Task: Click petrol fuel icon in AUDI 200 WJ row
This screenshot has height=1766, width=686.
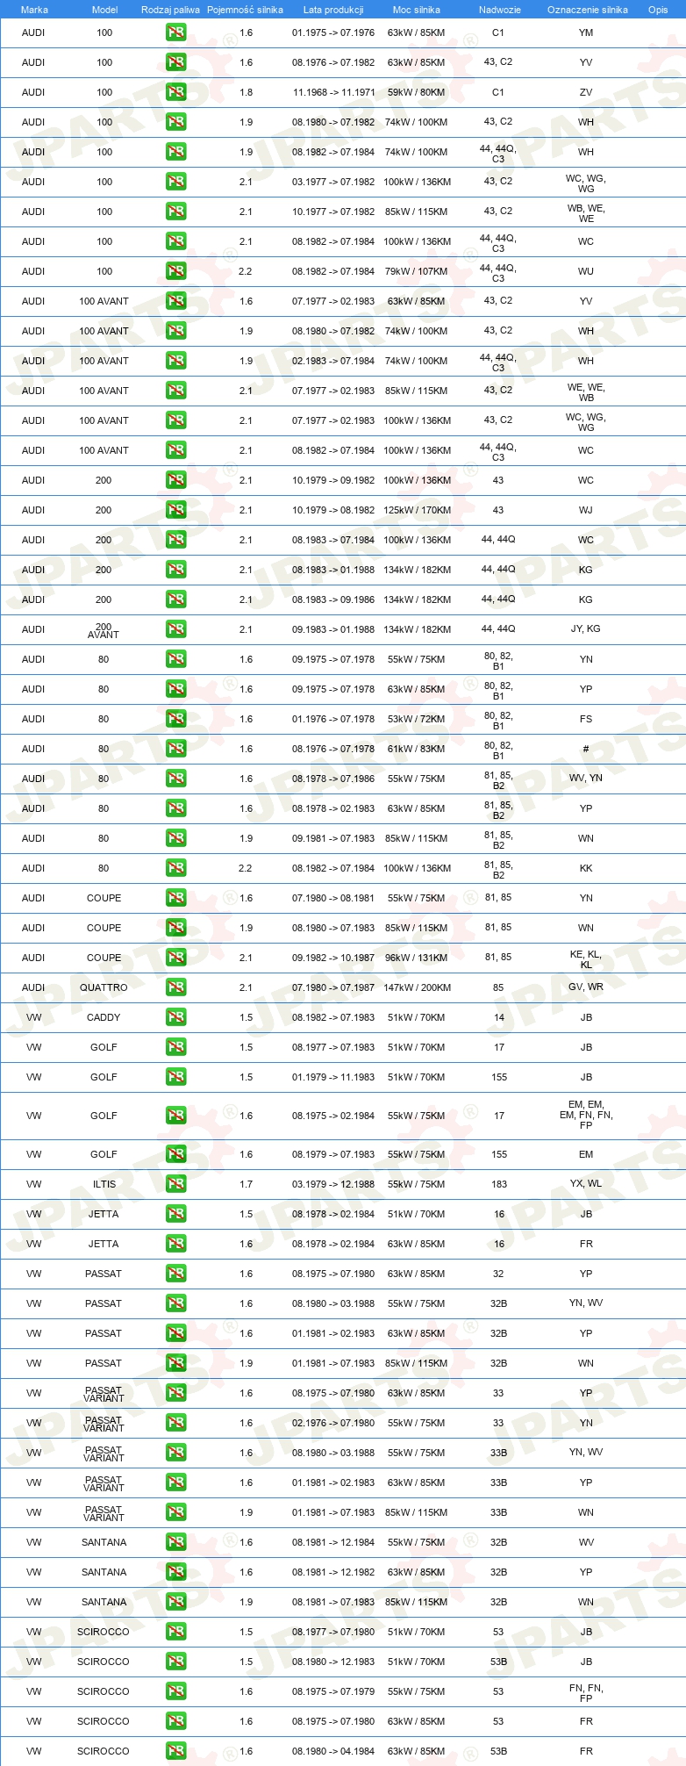Action: click(x=175, y=510)
